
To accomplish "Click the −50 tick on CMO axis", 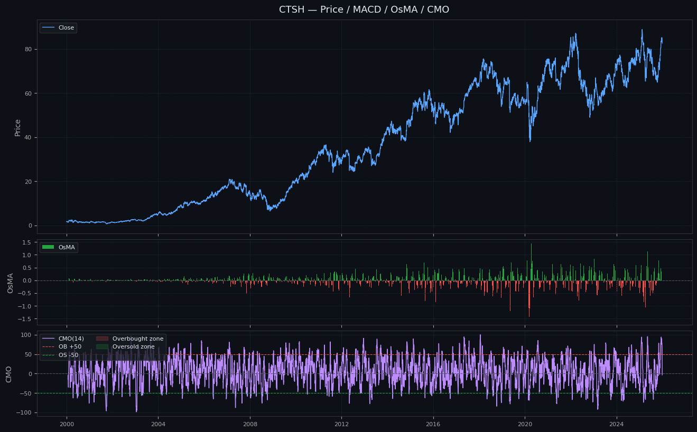I will pos(27,393).
